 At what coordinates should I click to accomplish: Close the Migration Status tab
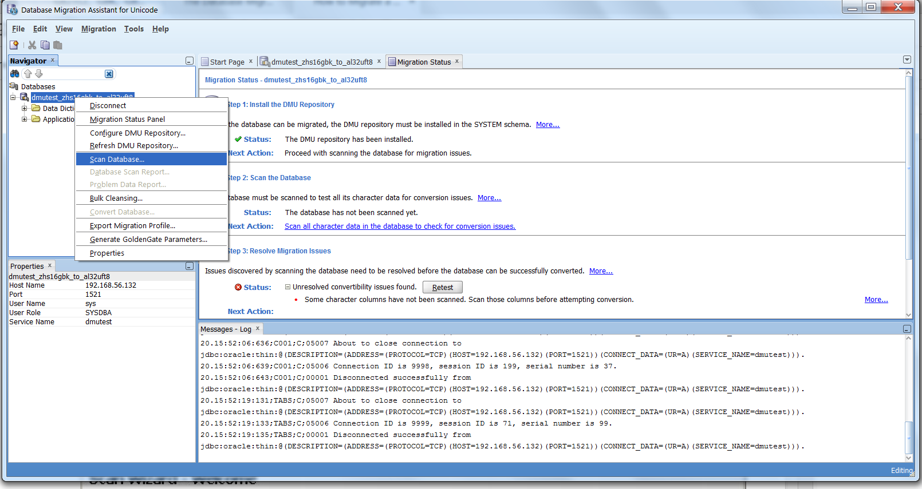tap(457, 61)
